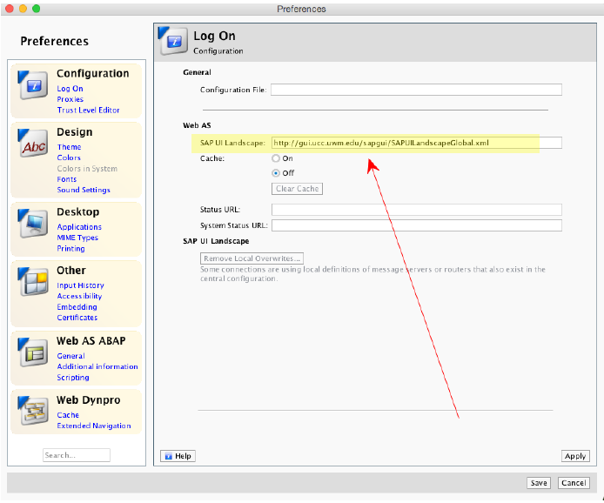Open the Extended Navigation settings
This screenshot has width=604, height=503.
coord(94,426)
